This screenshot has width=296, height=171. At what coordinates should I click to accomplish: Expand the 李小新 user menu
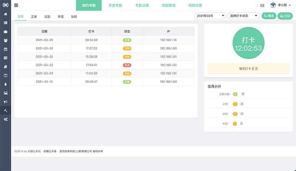284,5
